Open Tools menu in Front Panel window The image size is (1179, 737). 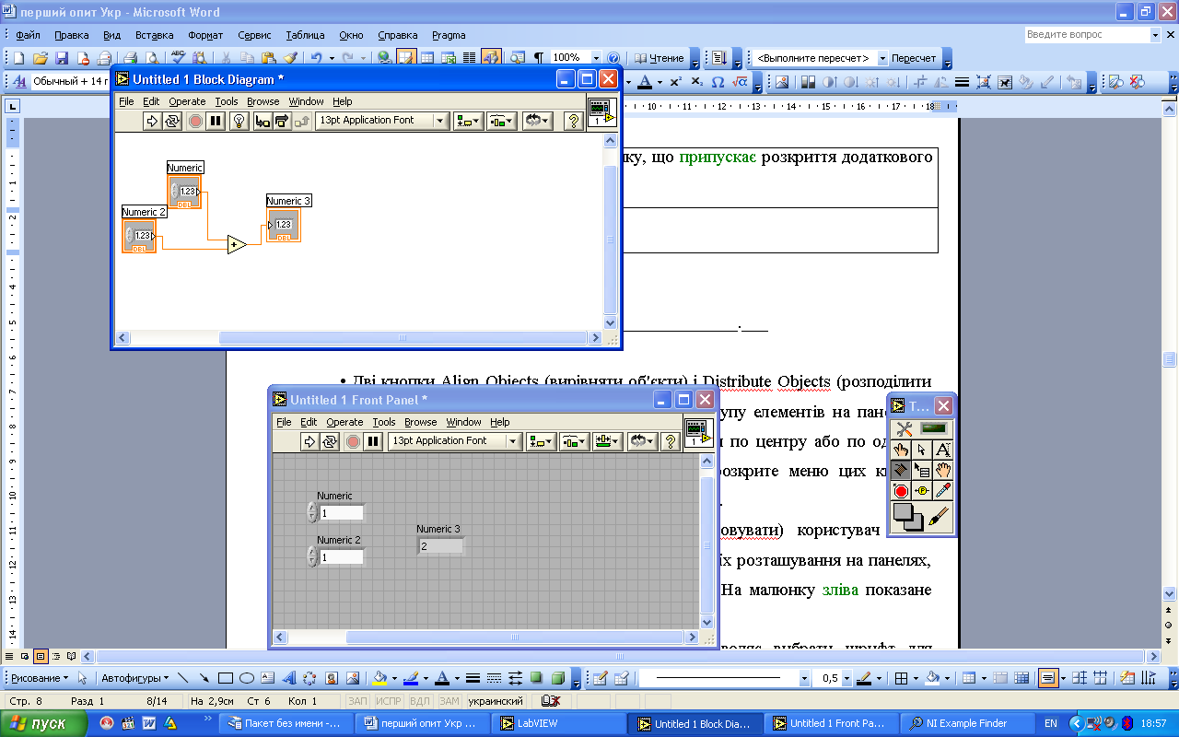pos(384,422)
